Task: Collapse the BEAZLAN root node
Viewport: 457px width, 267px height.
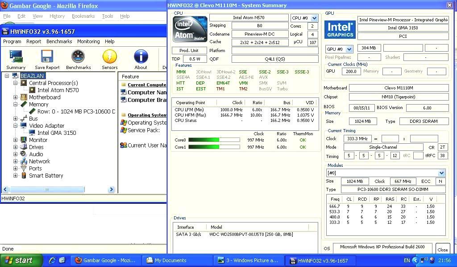Action: click(x=7, y=76)
